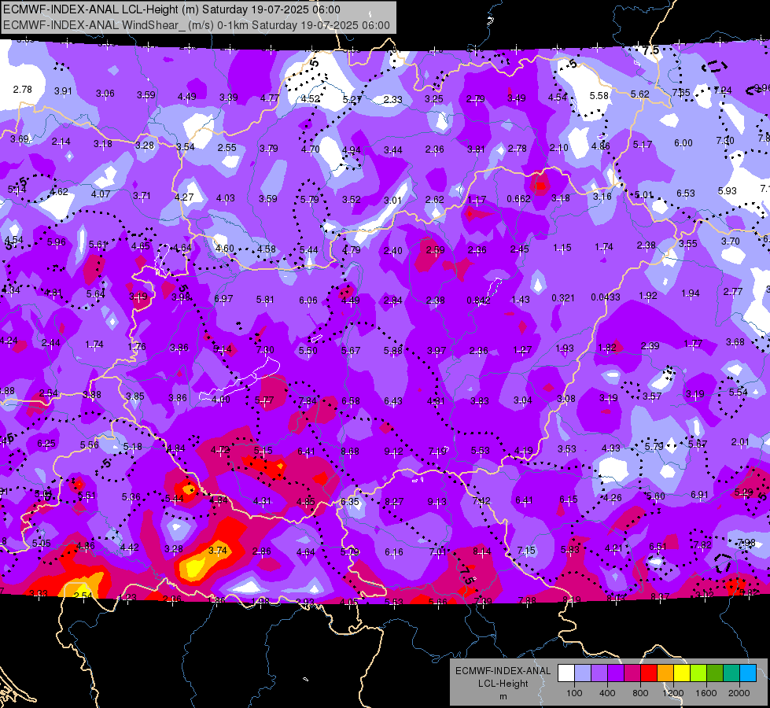Select the orange legend swatch
This screenshot has height=708, width=770.
click(665, 673)
